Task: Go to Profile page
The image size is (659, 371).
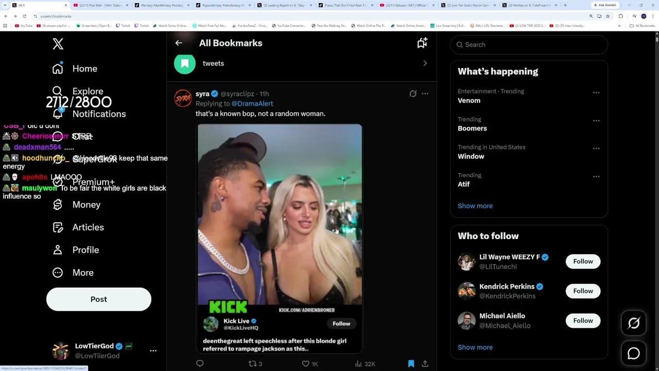Action: 75,250
